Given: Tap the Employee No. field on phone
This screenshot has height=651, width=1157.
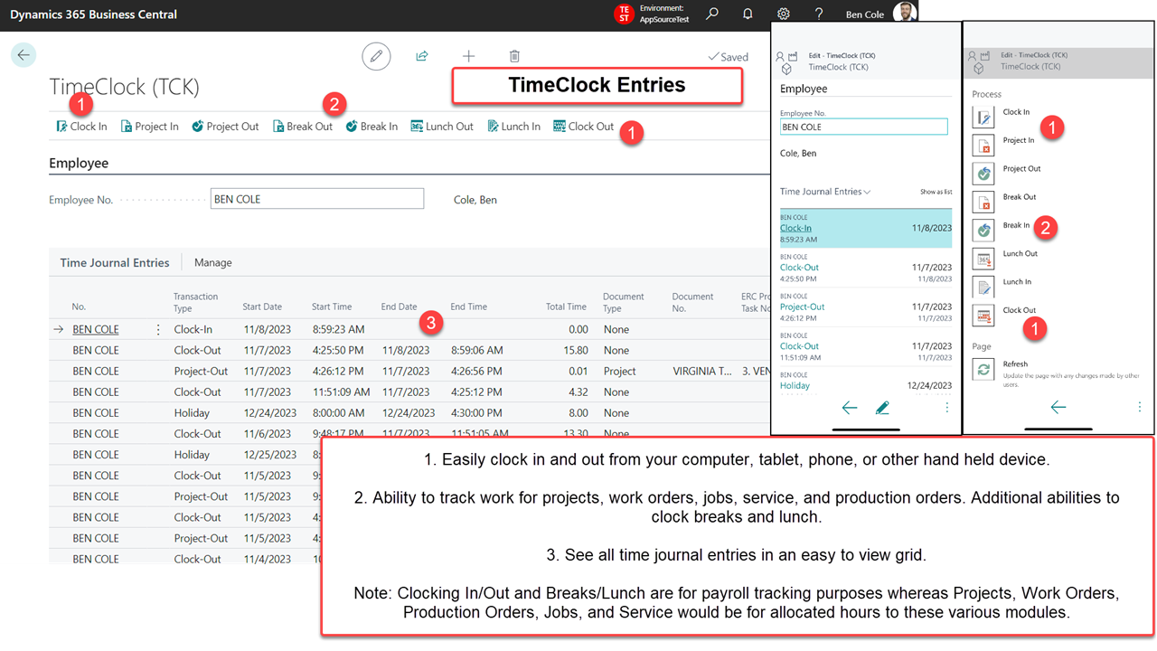Looking at the screenshot, I should pyautogui.click(x=864, y=127).
